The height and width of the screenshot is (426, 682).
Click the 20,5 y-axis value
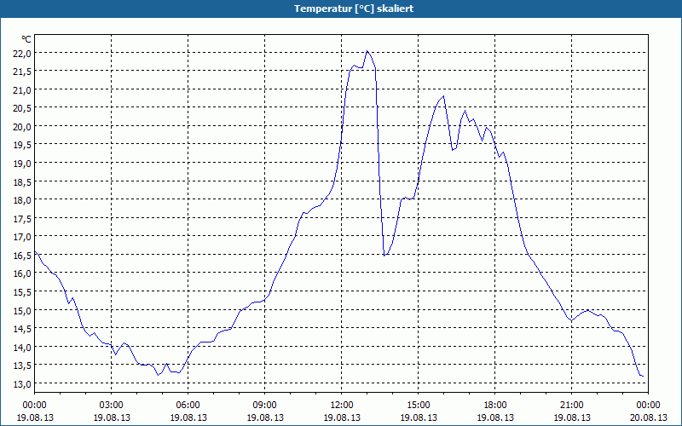[23, 109]
